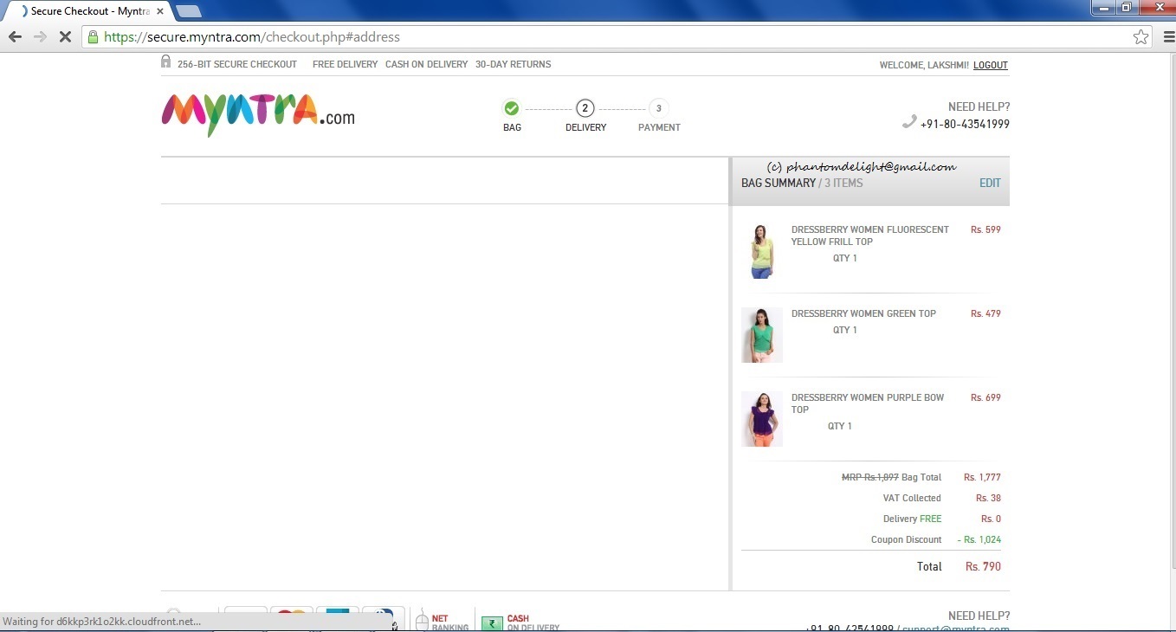
Task: Stop page loading with the X button
Action: [x=65, y=37]
